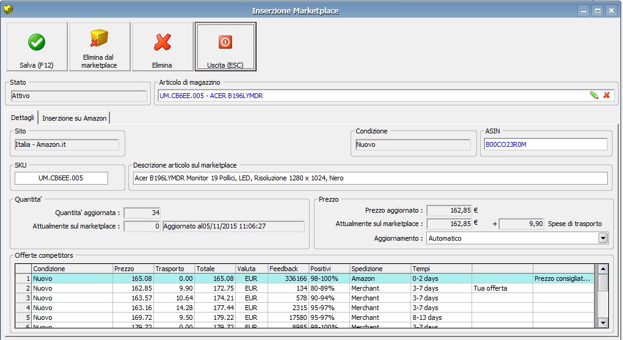Click the SKU text field
623x340 pixels.
61,178
